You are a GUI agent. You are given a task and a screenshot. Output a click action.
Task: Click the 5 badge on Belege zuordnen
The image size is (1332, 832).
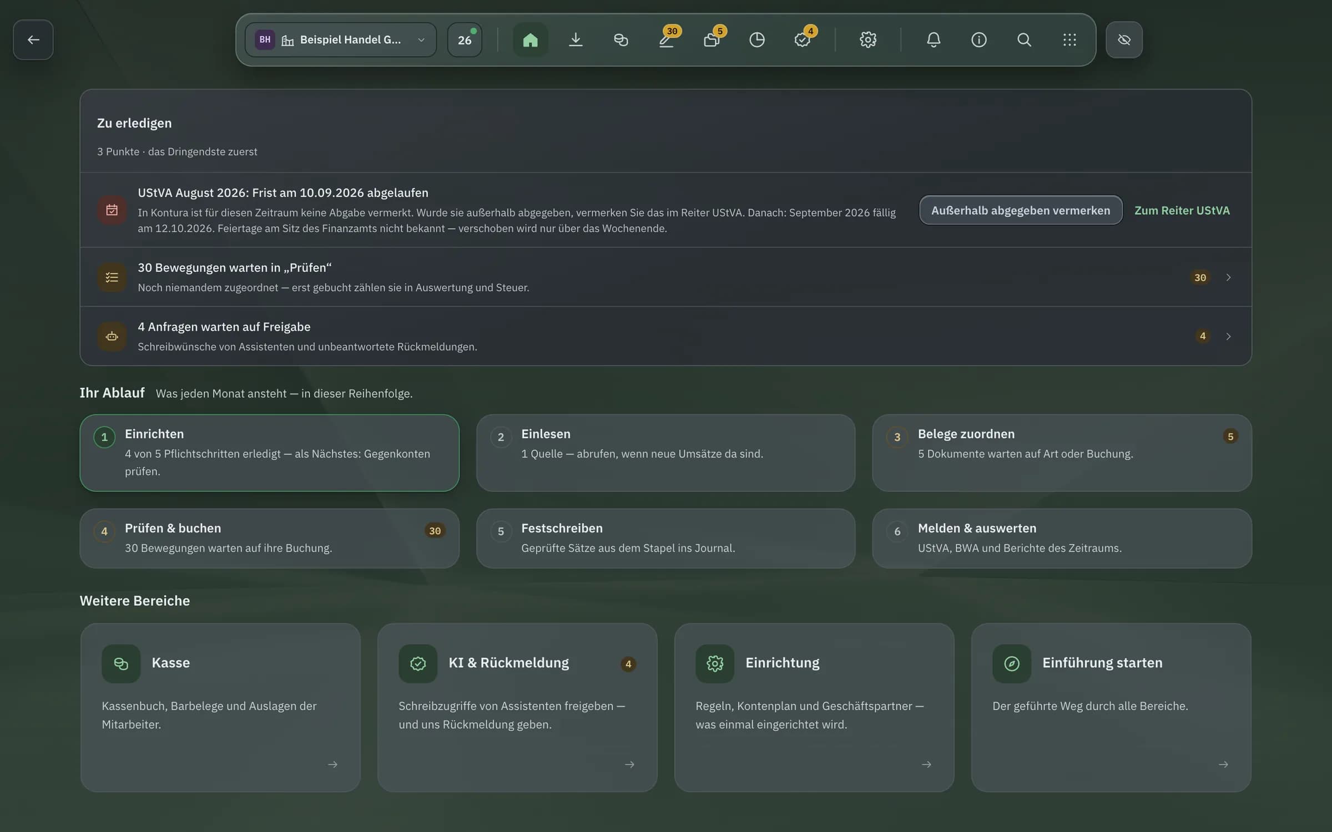(x=1230, y=437)
